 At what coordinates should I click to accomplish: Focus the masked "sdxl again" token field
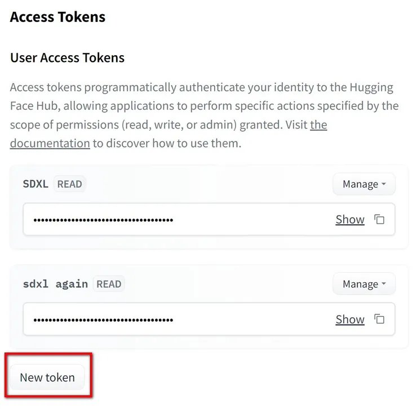(x=169, y=319)
